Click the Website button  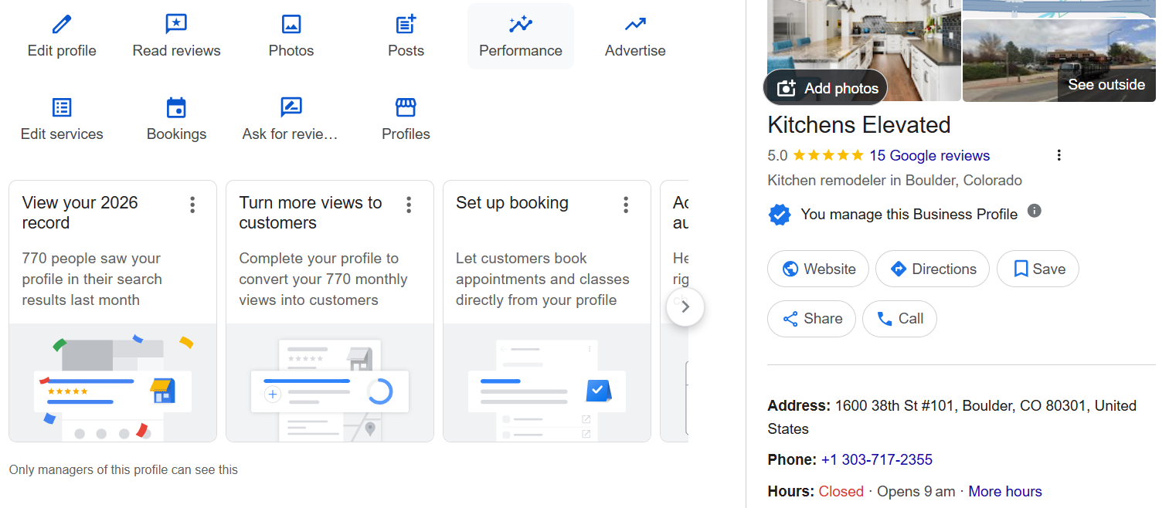[818, 269]
